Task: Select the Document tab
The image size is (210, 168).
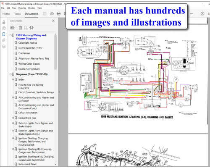Action: coord(31,14)
